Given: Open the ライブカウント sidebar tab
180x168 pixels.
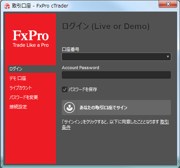Looking at the screenshot, I should pos(21,88).
